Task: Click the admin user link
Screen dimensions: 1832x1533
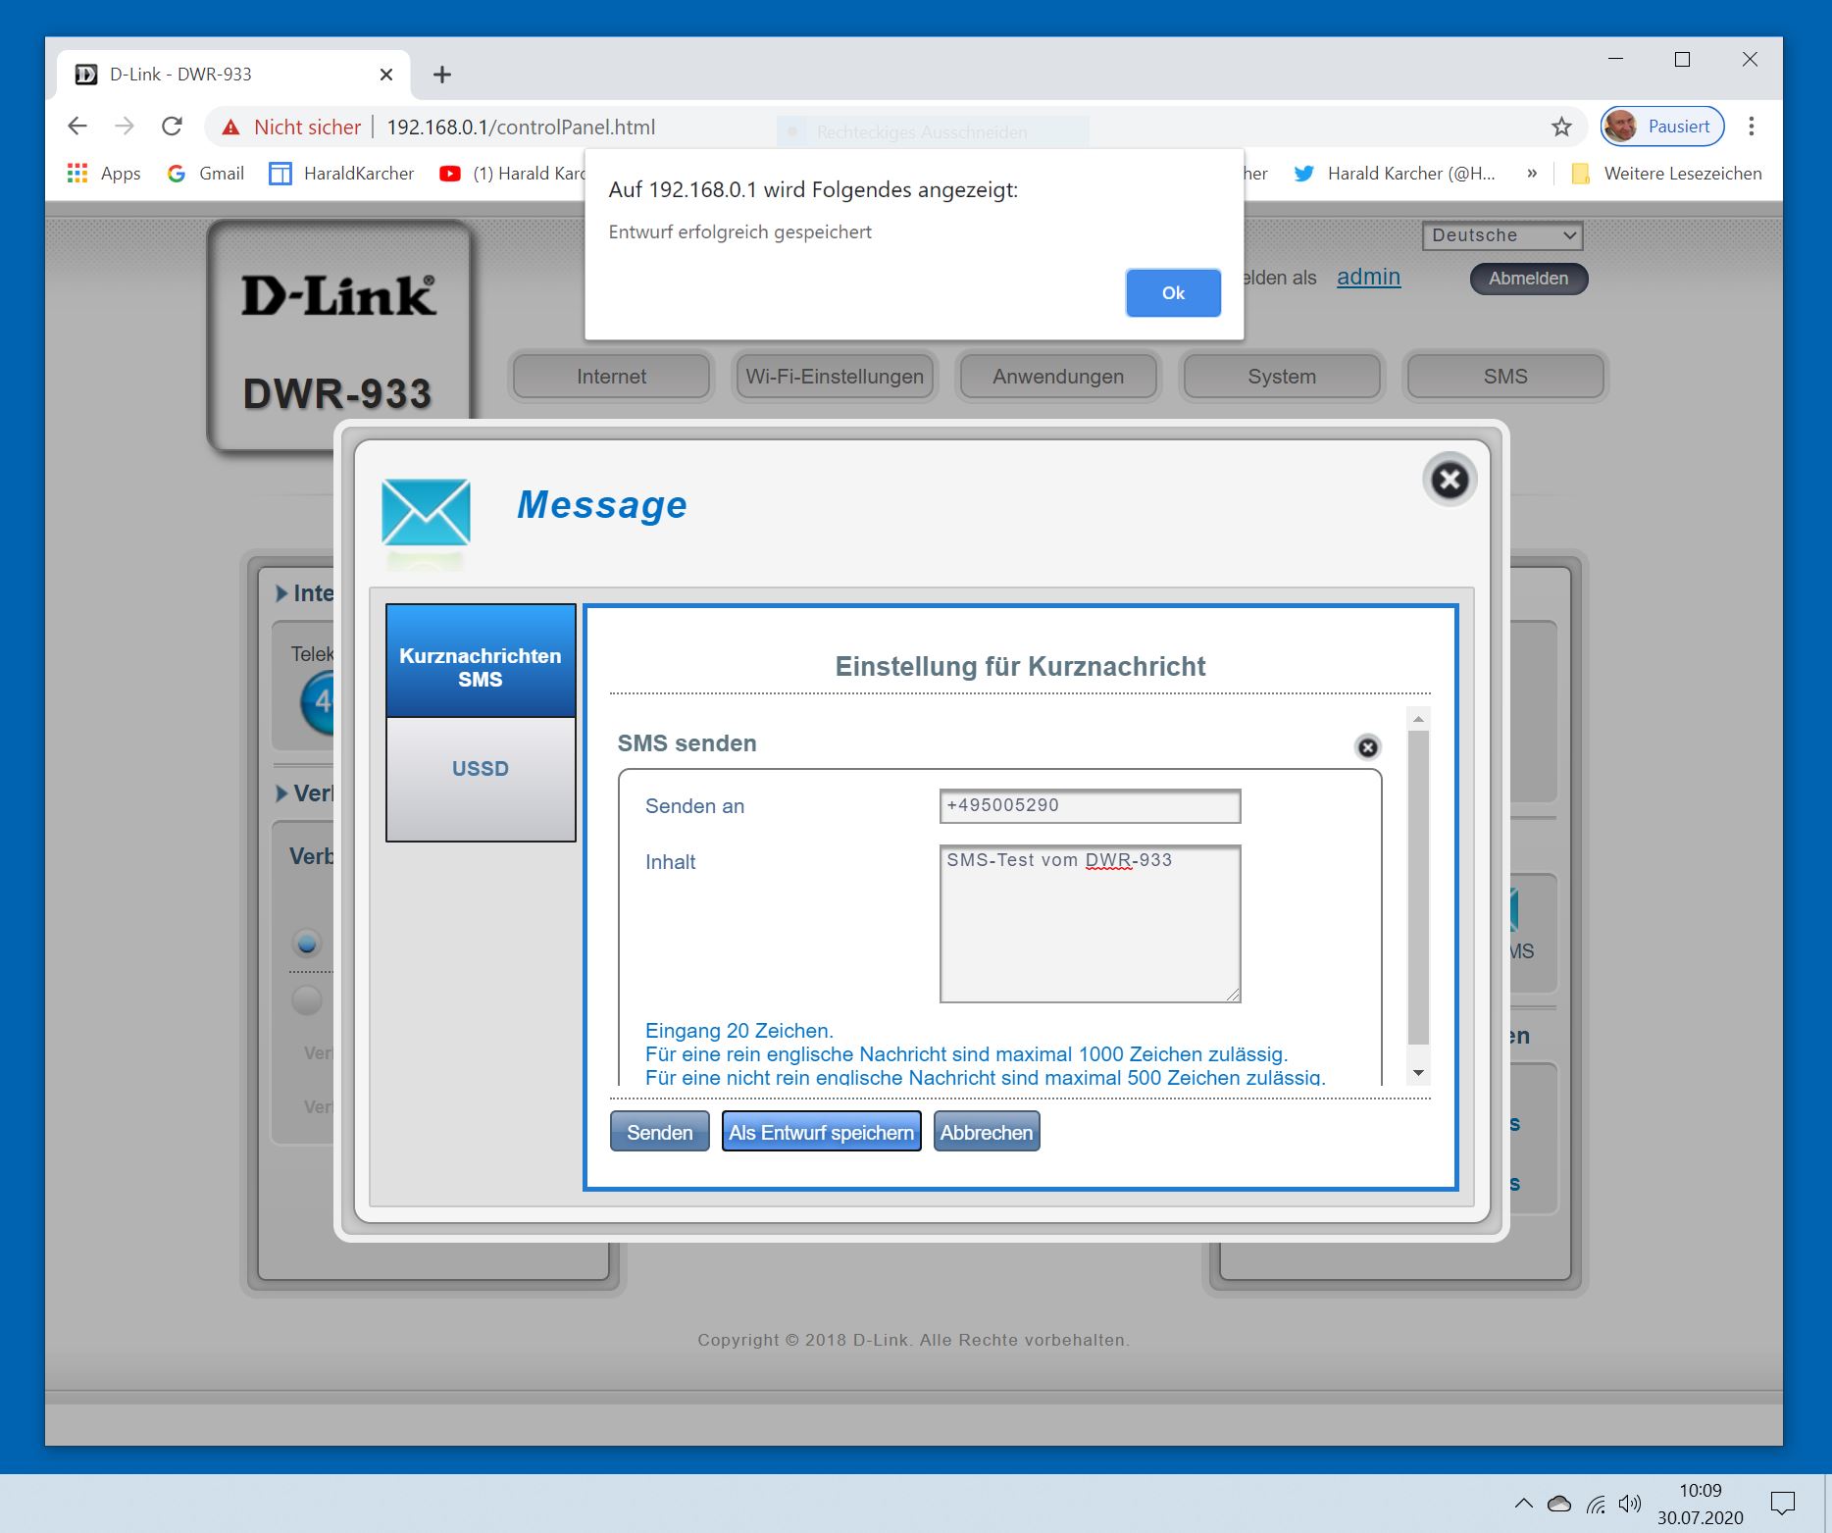Action: [1368, 278]
